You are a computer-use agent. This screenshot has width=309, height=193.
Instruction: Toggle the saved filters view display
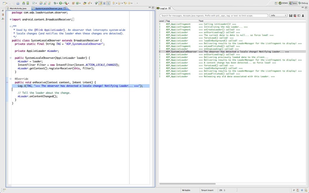298,15
